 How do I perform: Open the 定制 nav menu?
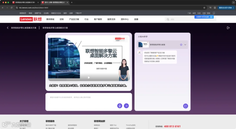(62, 19)
